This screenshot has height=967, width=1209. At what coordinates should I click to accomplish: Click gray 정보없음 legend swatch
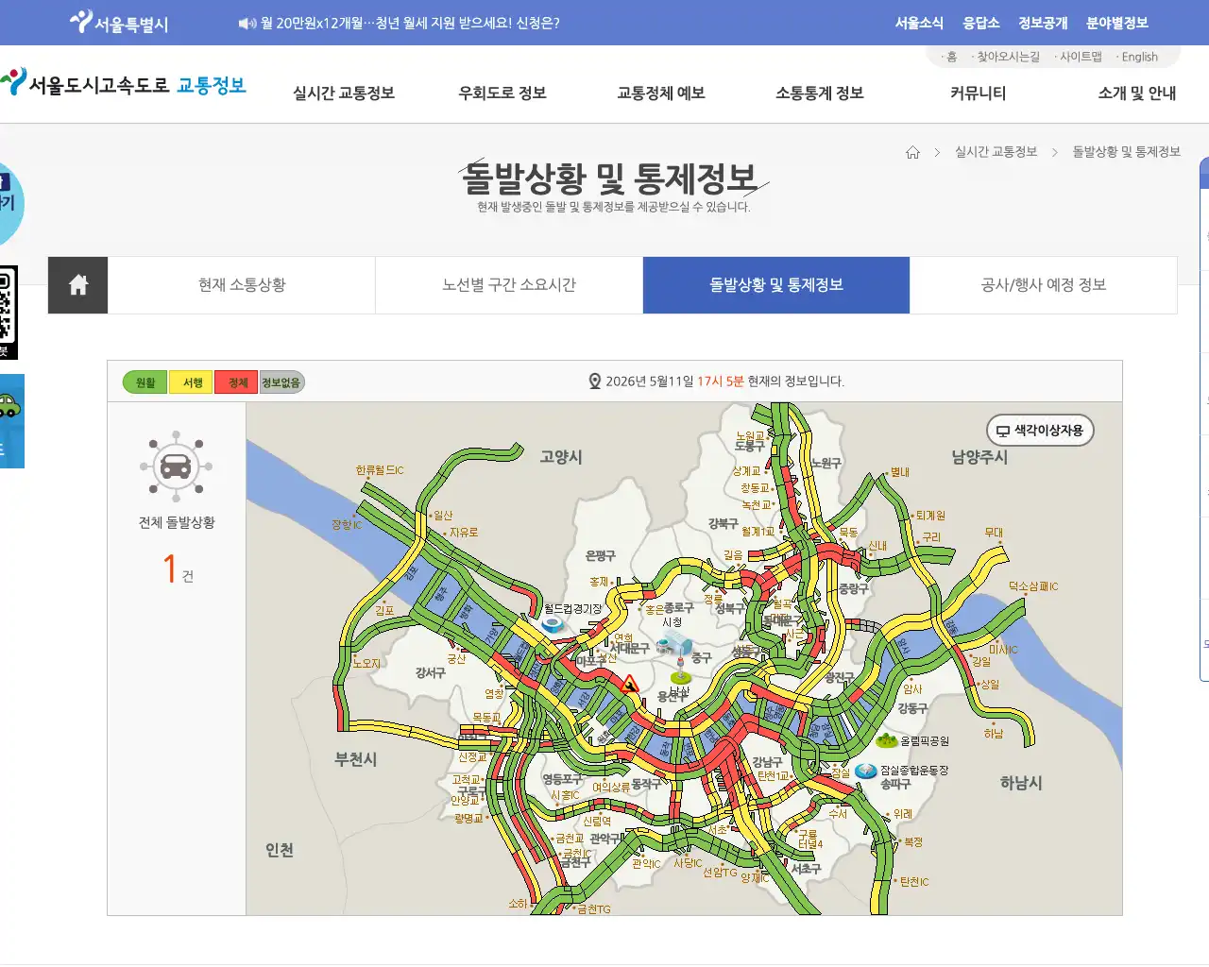click(x=281, y=382)
